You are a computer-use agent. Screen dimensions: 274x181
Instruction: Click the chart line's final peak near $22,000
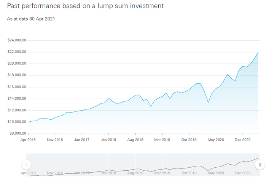pyautogui.click(x=258, y=53)
